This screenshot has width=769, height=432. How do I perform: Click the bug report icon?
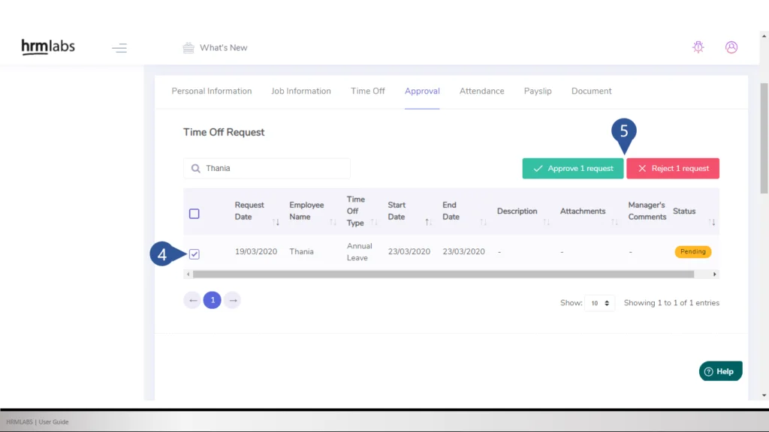coord(698,47)
